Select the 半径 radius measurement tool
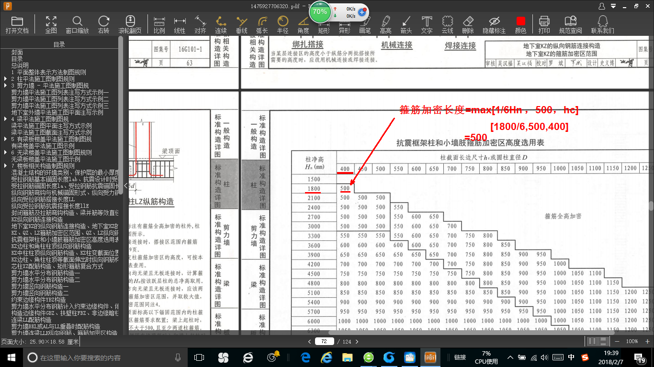The image size is (654, 367). [x=283, y=25]
